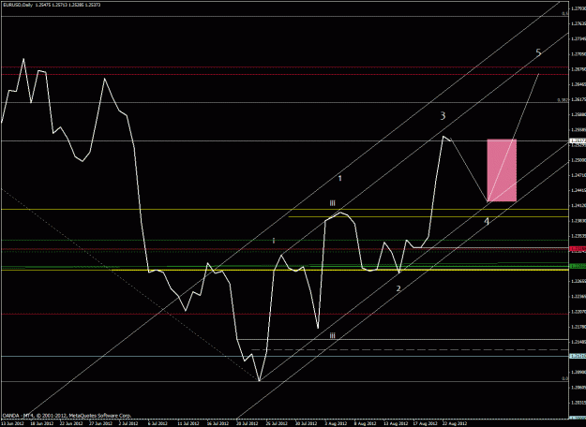Click the III label near the July low

[x=332, y=335]
